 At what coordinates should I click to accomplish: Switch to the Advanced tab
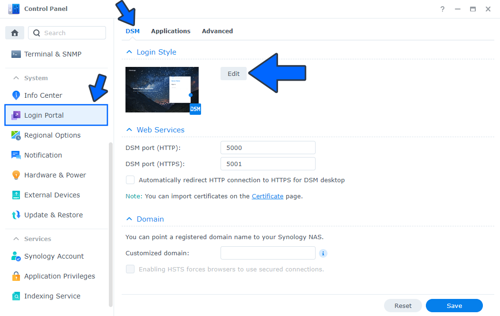[217, 31]
